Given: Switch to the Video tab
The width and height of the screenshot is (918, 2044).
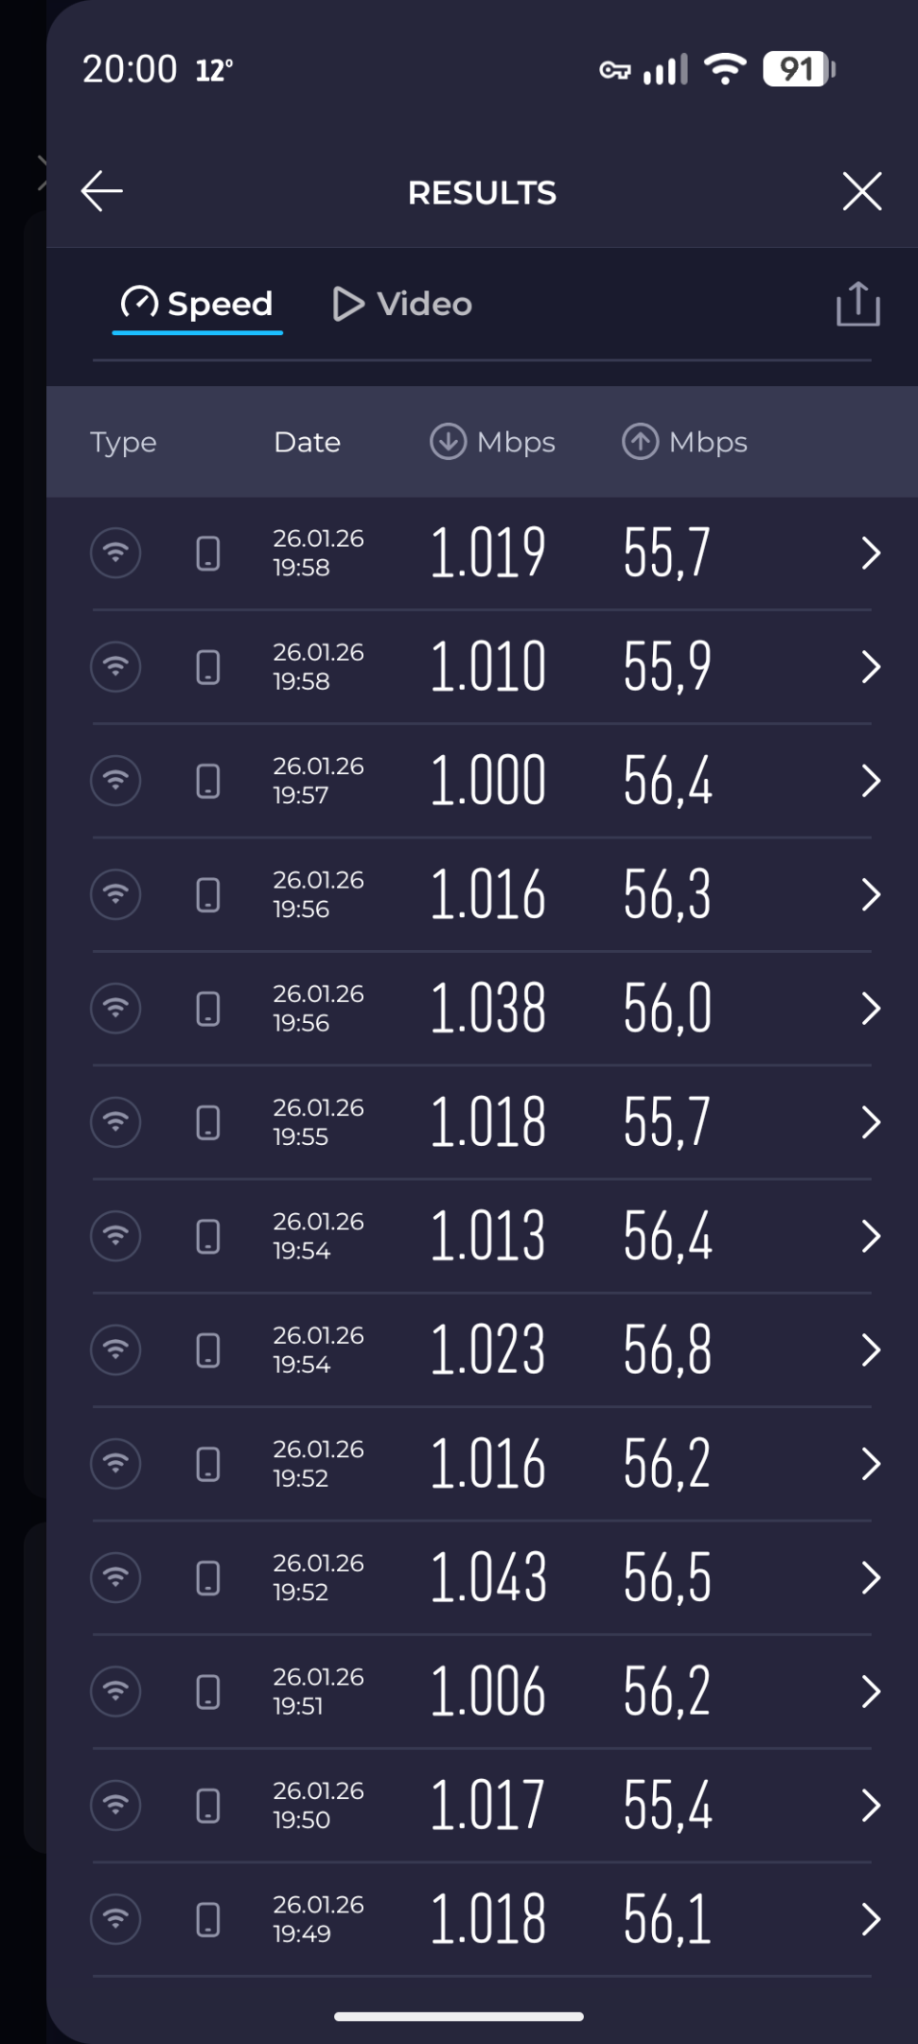Looking at the screenshot, I should pos(402,305).
